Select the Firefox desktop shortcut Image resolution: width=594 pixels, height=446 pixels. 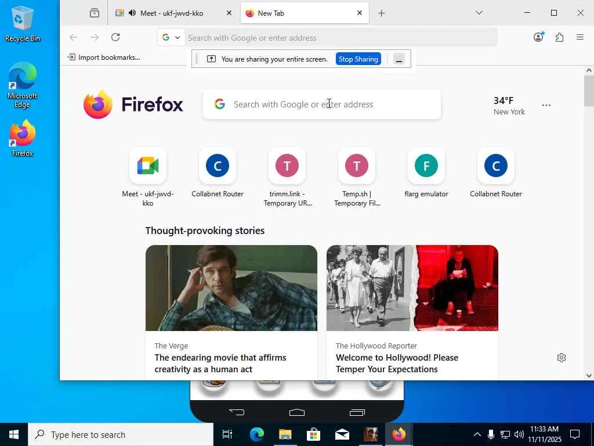[23, 138]
